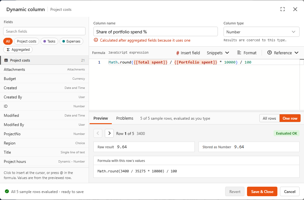Click the Project costs table icon
This screenshot has width=304, height=200.
point(6,60)
